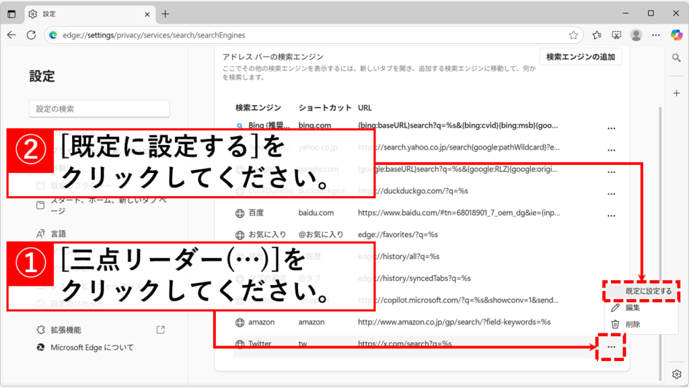This screenshot has height=388, width=689.
Task: Open a new tab with plus button
Action: tap(166, 14)
